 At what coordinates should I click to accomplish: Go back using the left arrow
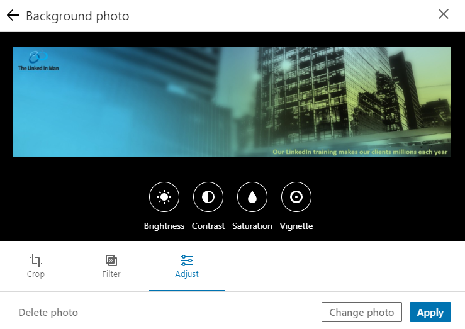(13, 15)
